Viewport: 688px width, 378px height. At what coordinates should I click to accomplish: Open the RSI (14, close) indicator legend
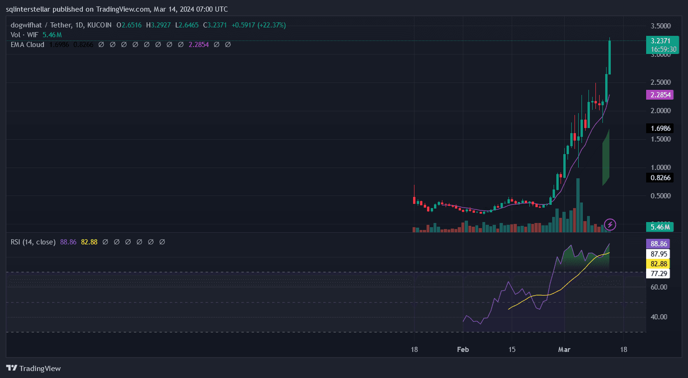coord(33,242)
